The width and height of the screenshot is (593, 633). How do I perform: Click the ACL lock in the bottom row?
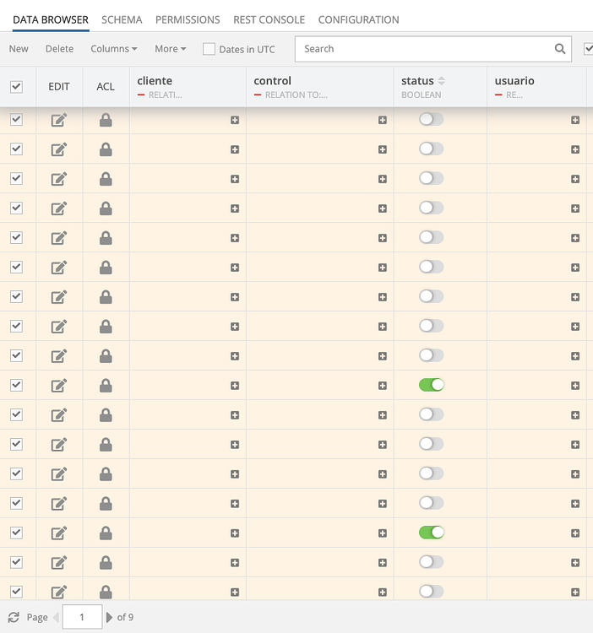[106, 591]
